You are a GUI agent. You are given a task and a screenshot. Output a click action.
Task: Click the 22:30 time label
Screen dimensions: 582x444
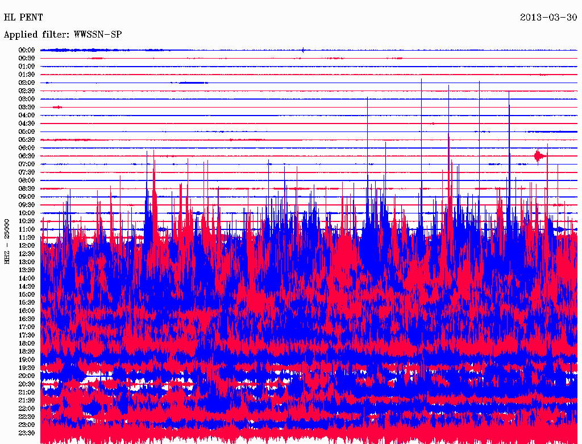(x=26, y=417)
